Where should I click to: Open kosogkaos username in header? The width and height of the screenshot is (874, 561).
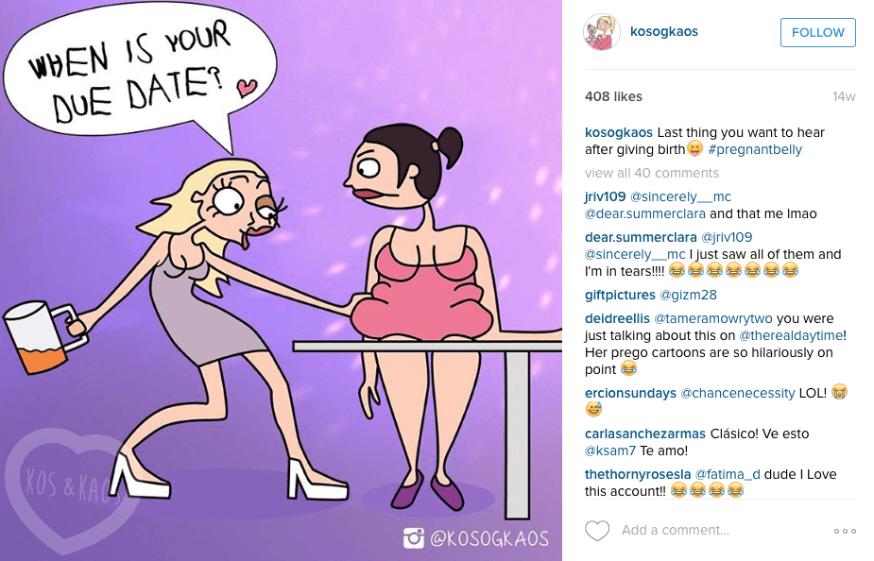tap(664, 32)
